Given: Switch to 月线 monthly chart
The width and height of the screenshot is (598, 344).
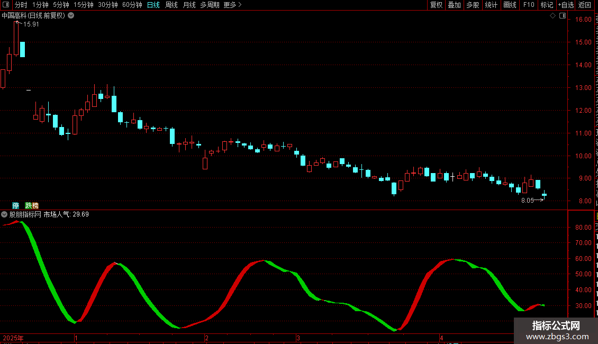Looking at the screenshot, I should (x=189, y=5).
